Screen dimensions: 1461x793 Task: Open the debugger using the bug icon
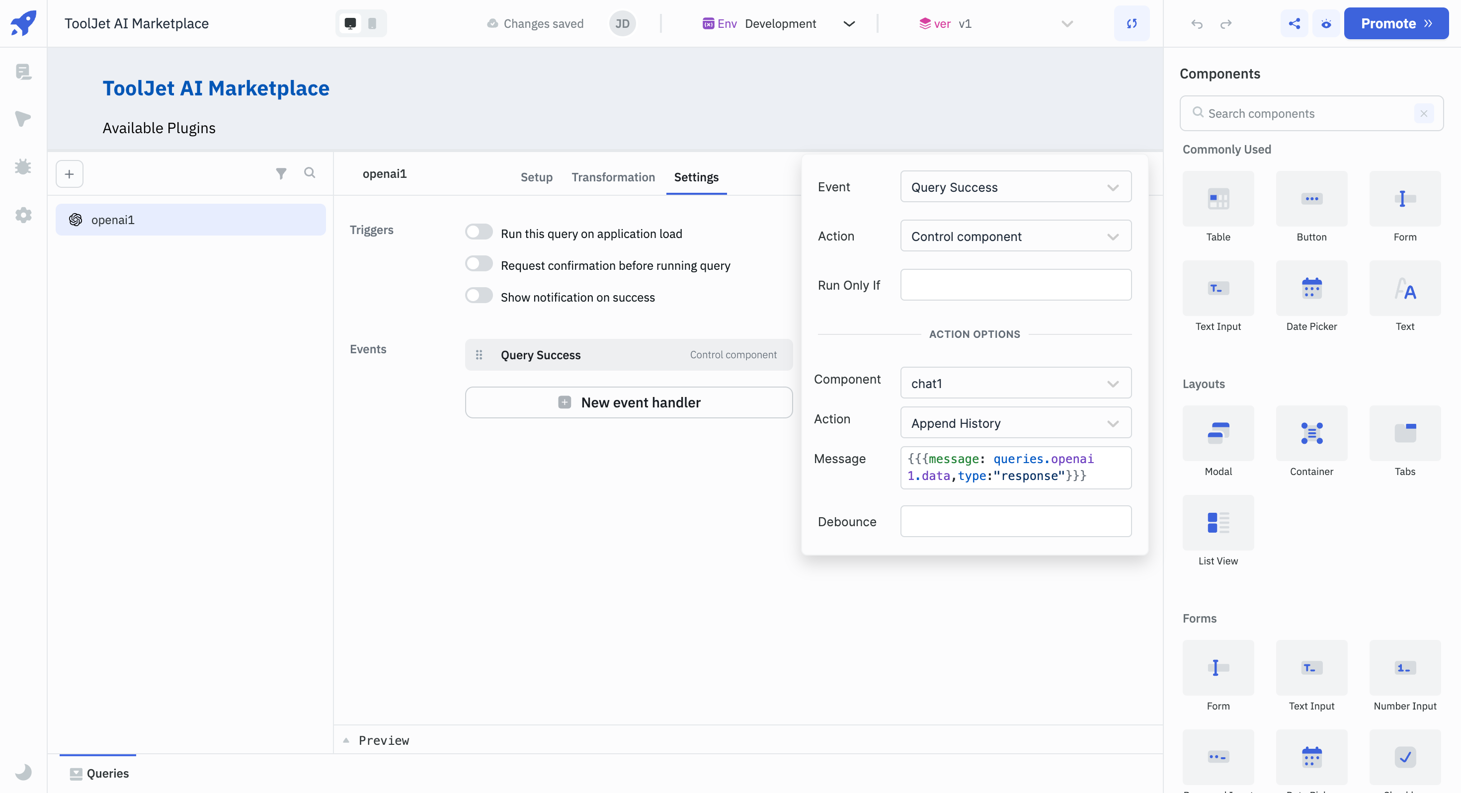23,166
